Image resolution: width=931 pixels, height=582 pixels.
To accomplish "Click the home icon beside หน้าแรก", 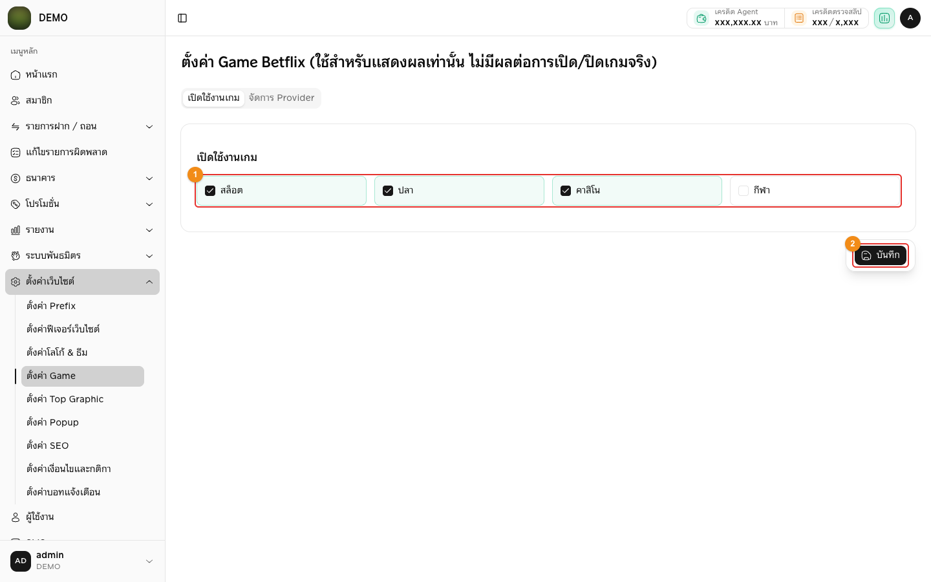I will tap(16, 75).
